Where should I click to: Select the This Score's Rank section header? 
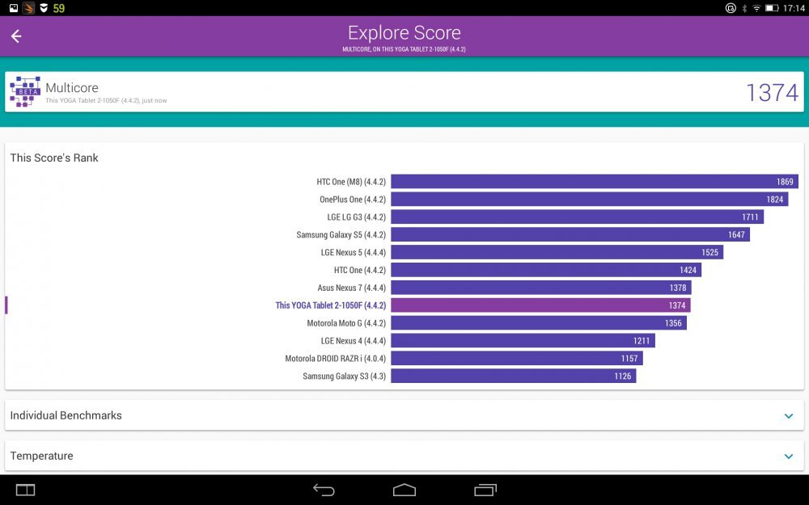click(x=54, y=158)
